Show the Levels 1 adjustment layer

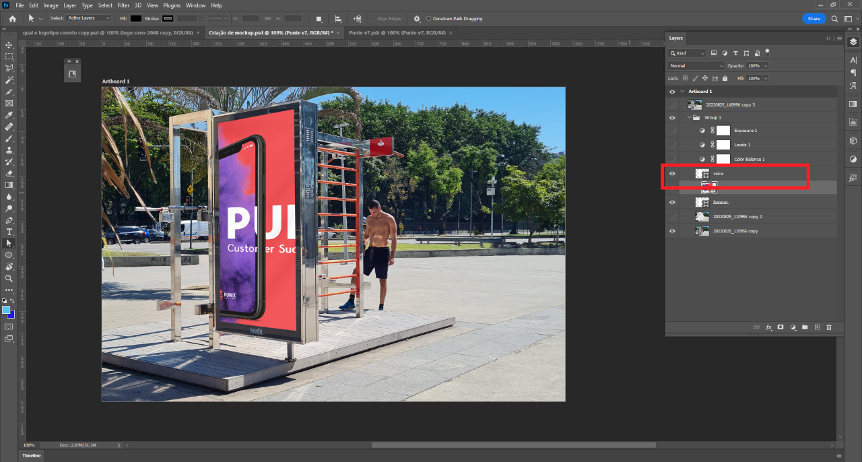[672, 145]
